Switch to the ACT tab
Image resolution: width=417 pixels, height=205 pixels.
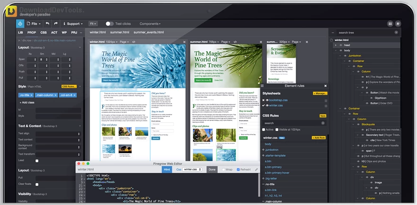click(54, 32)
